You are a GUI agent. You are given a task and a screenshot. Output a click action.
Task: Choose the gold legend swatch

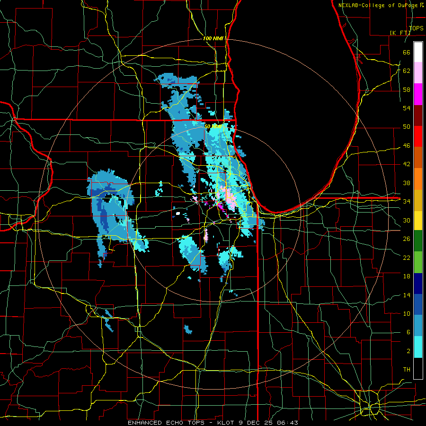click(418, 200)
